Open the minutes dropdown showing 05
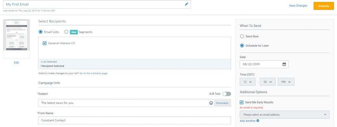The image size is (337, 127). (268, 82)
